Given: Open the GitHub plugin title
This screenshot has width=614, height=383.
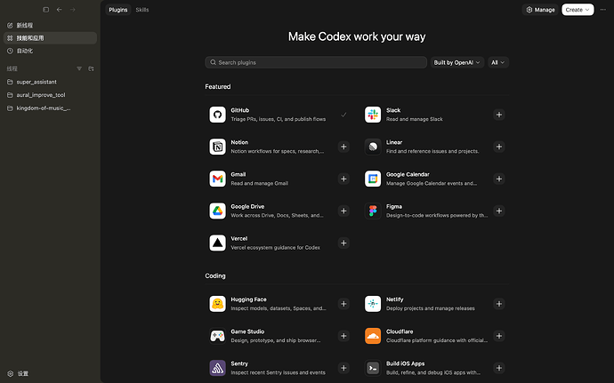Looking at the screenshot, I should pos(240,110).
